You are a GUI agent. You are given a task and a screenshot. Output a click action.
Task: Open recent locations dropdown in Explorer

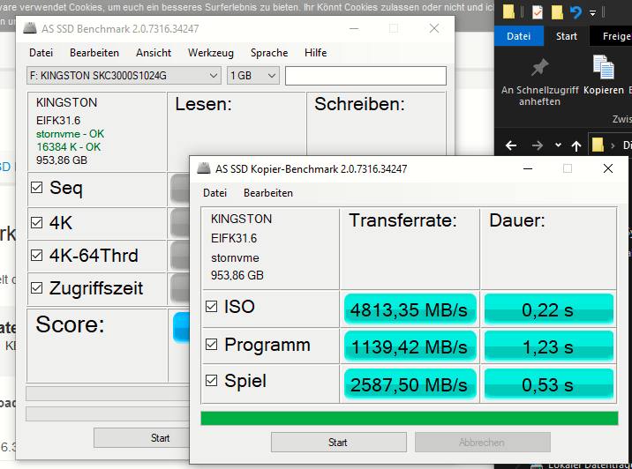point(558,145)
